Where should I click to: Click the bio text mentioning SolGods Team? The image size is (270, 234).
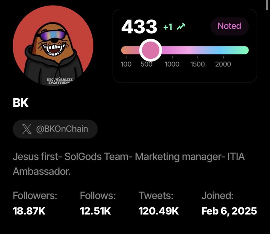click(129, 164)
